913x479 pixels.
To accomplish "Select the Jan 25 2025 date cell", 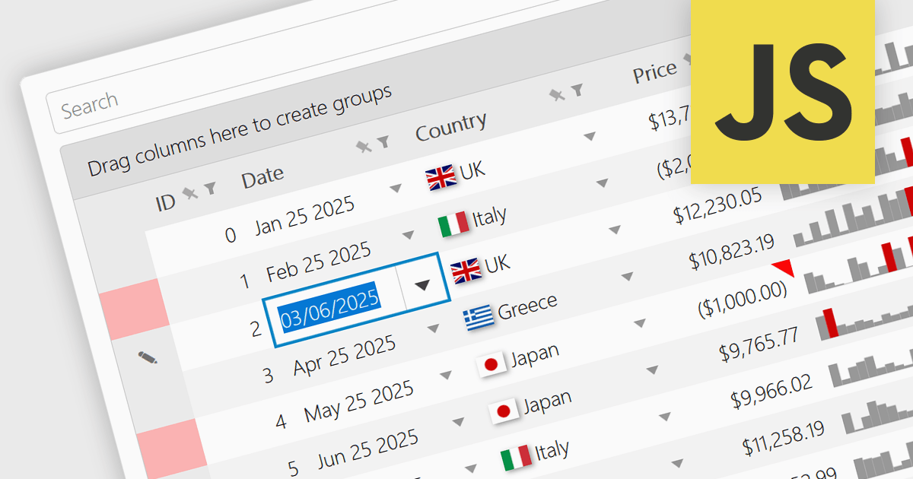I will [x=304, y=215].
